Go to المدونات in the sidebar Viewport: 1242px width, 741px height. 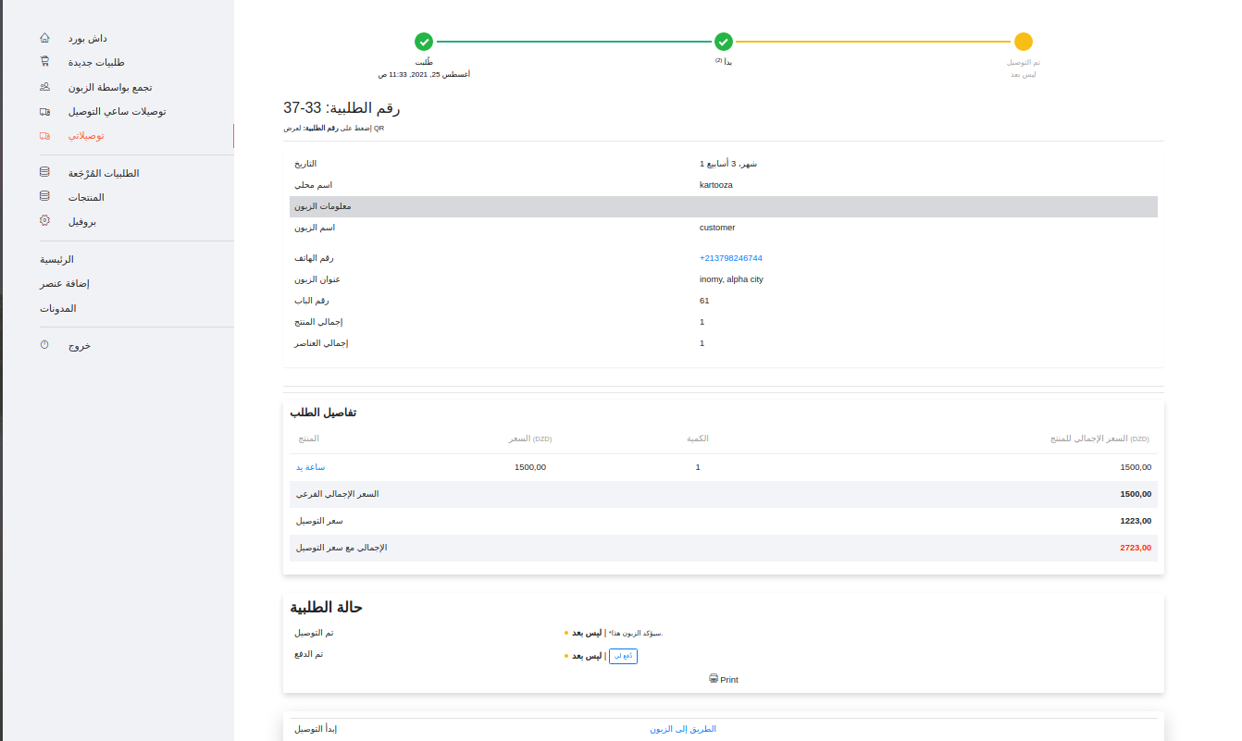click(x=57, y=308)
